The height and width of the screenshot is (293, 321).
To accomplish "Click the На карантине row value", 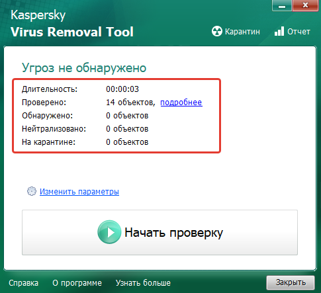I will coord(127,142).
